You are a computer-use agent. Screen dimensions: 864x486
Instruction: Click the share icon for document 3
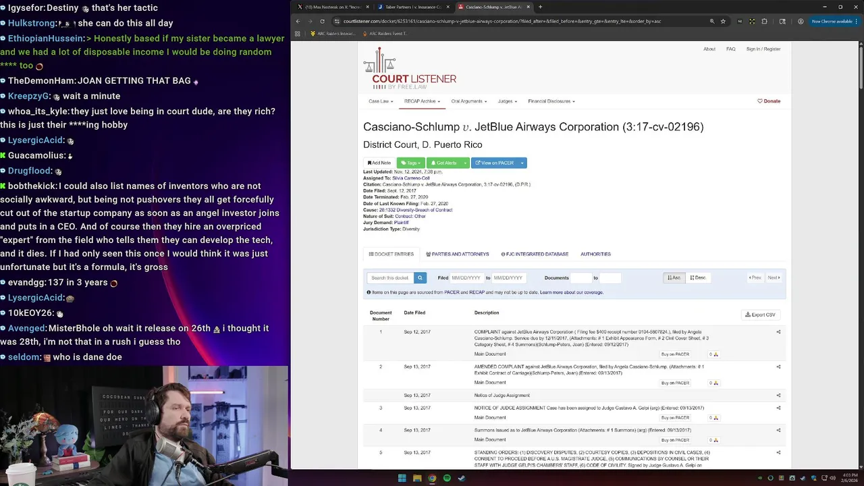[778, 408]
